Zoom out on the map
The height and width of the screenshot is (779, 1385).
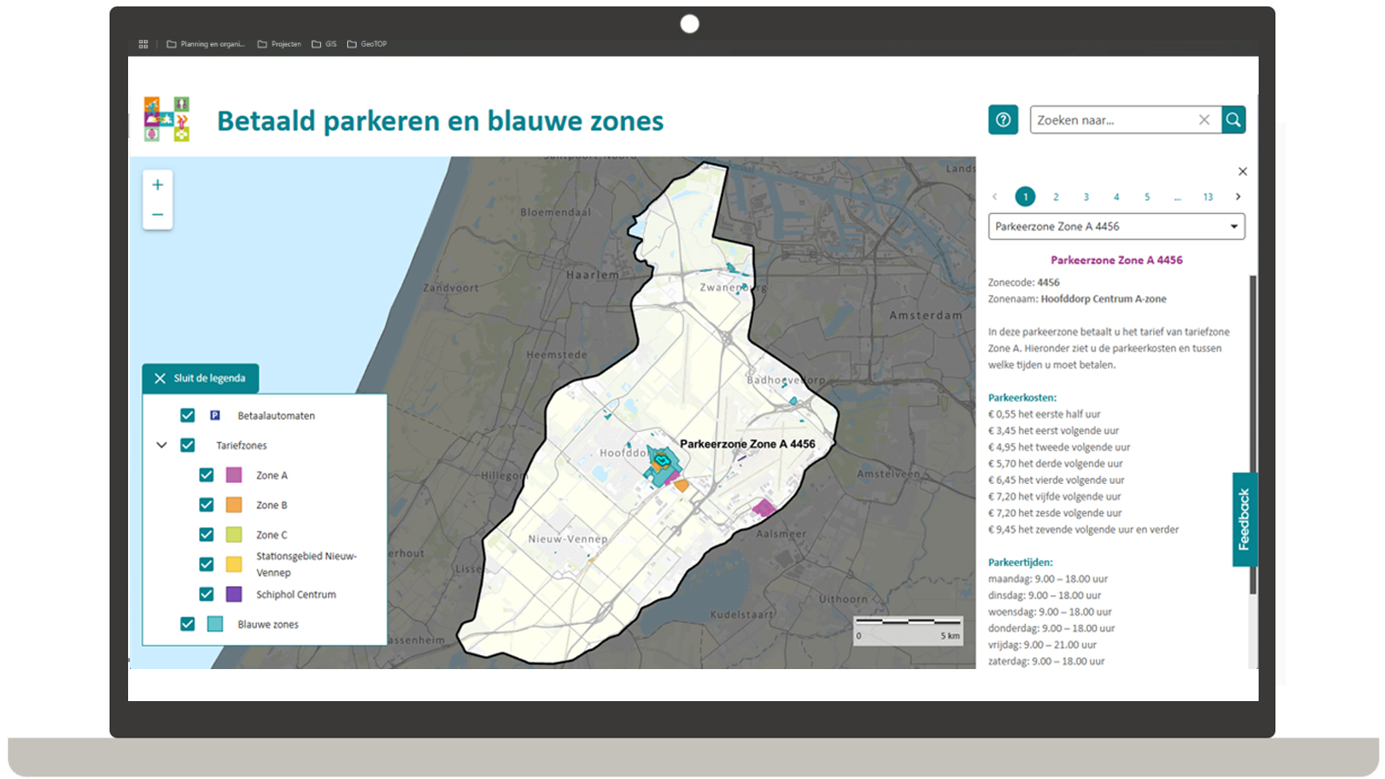[x=158, y=215]
